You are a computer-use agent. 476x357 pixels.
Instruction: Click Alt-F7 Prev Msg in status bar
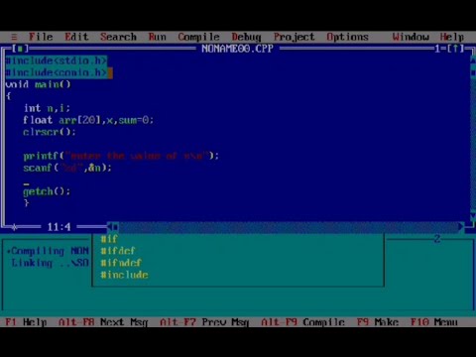[x=204, y=322]
